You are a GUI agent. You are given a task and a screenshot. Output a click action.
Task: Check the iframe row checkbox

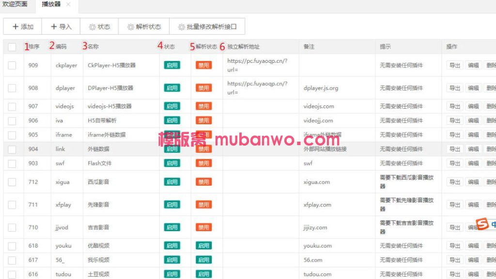click(x=12, y=135)
